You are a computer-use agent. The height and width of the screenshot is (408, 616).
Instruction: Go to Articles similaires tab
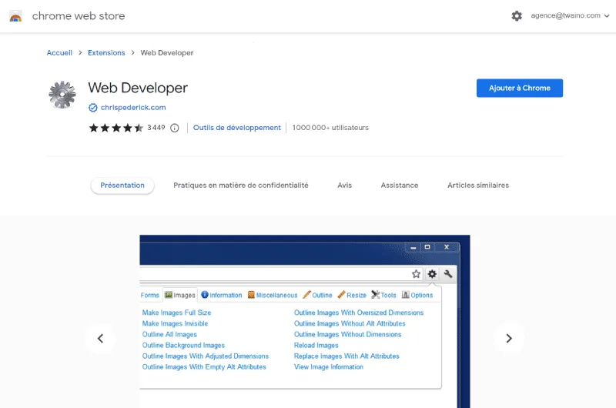click(x=477, y=186)
